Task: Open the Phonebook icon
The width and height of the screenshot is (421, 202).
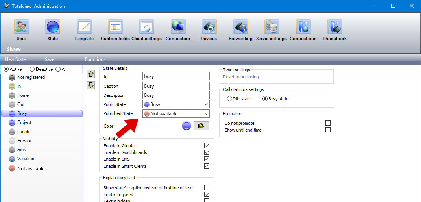Action: (x=334, y=27)
